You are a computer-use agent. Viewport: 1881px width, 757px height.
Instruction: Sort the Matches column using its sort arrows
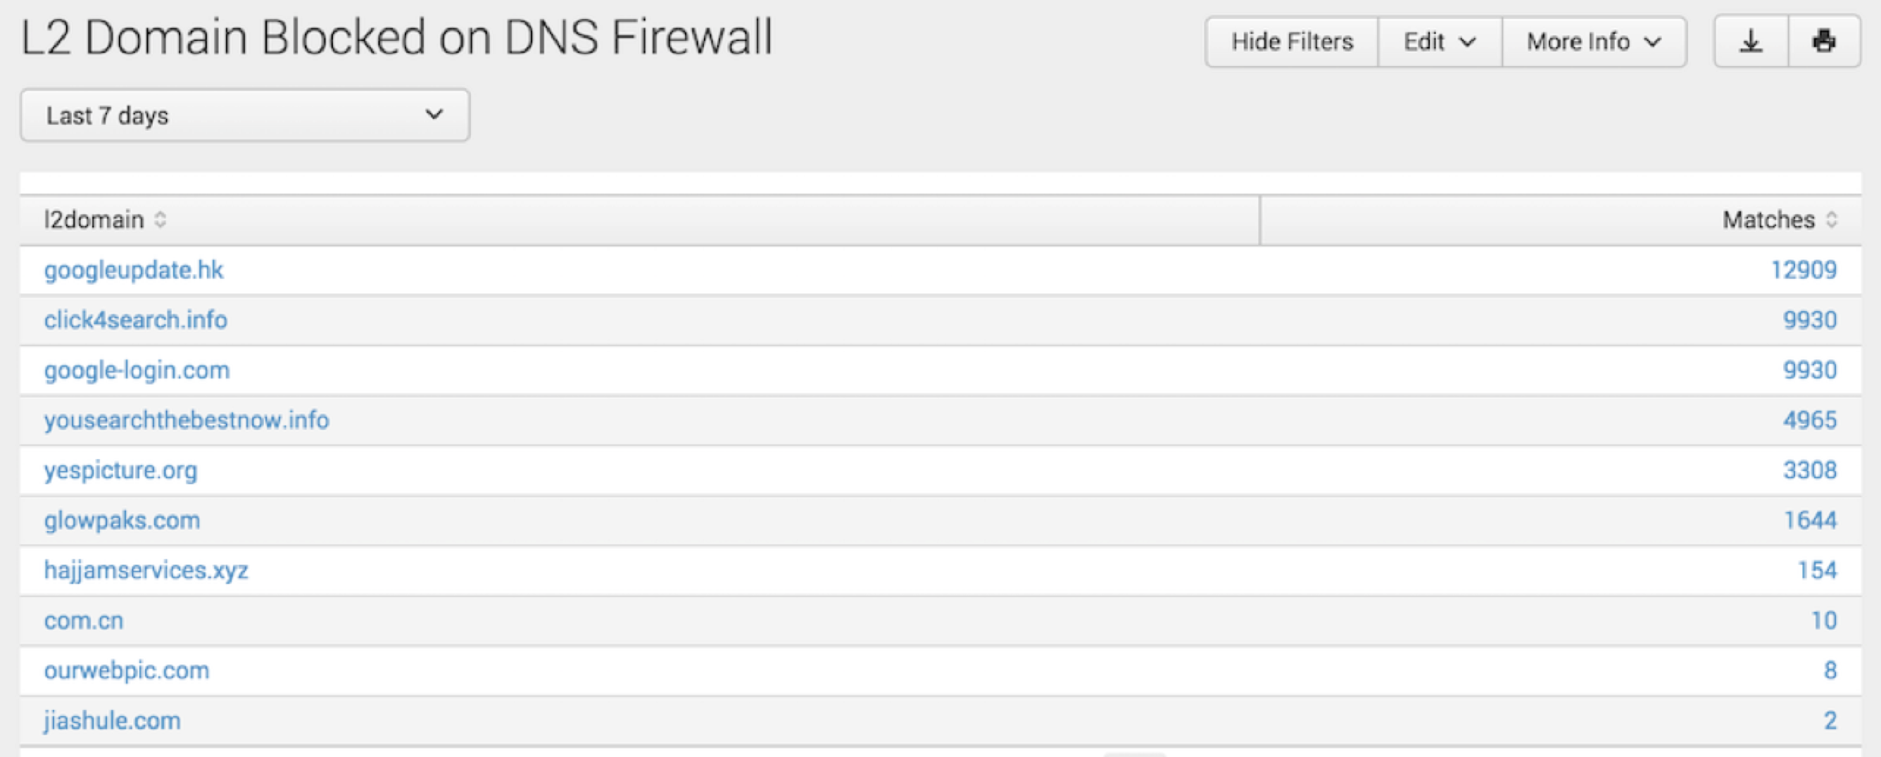click(1832, 219)
